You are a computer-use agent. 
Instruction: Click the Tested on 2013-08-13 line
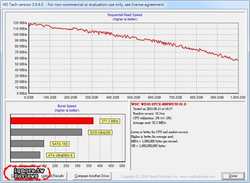153,109
